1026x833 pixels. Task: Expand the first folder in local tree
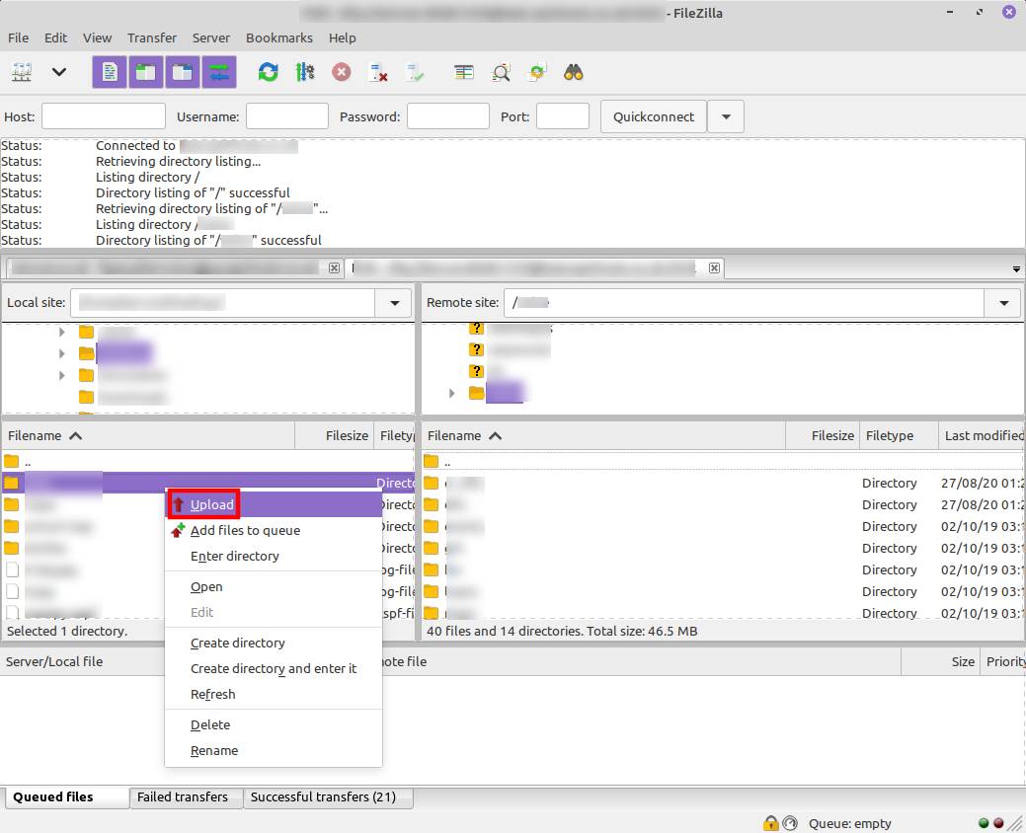pos(61,333)
